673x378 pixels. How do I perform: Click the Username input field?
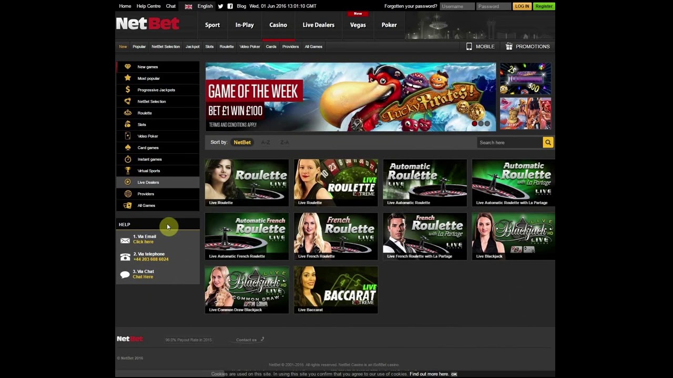[x=457, y=6]
